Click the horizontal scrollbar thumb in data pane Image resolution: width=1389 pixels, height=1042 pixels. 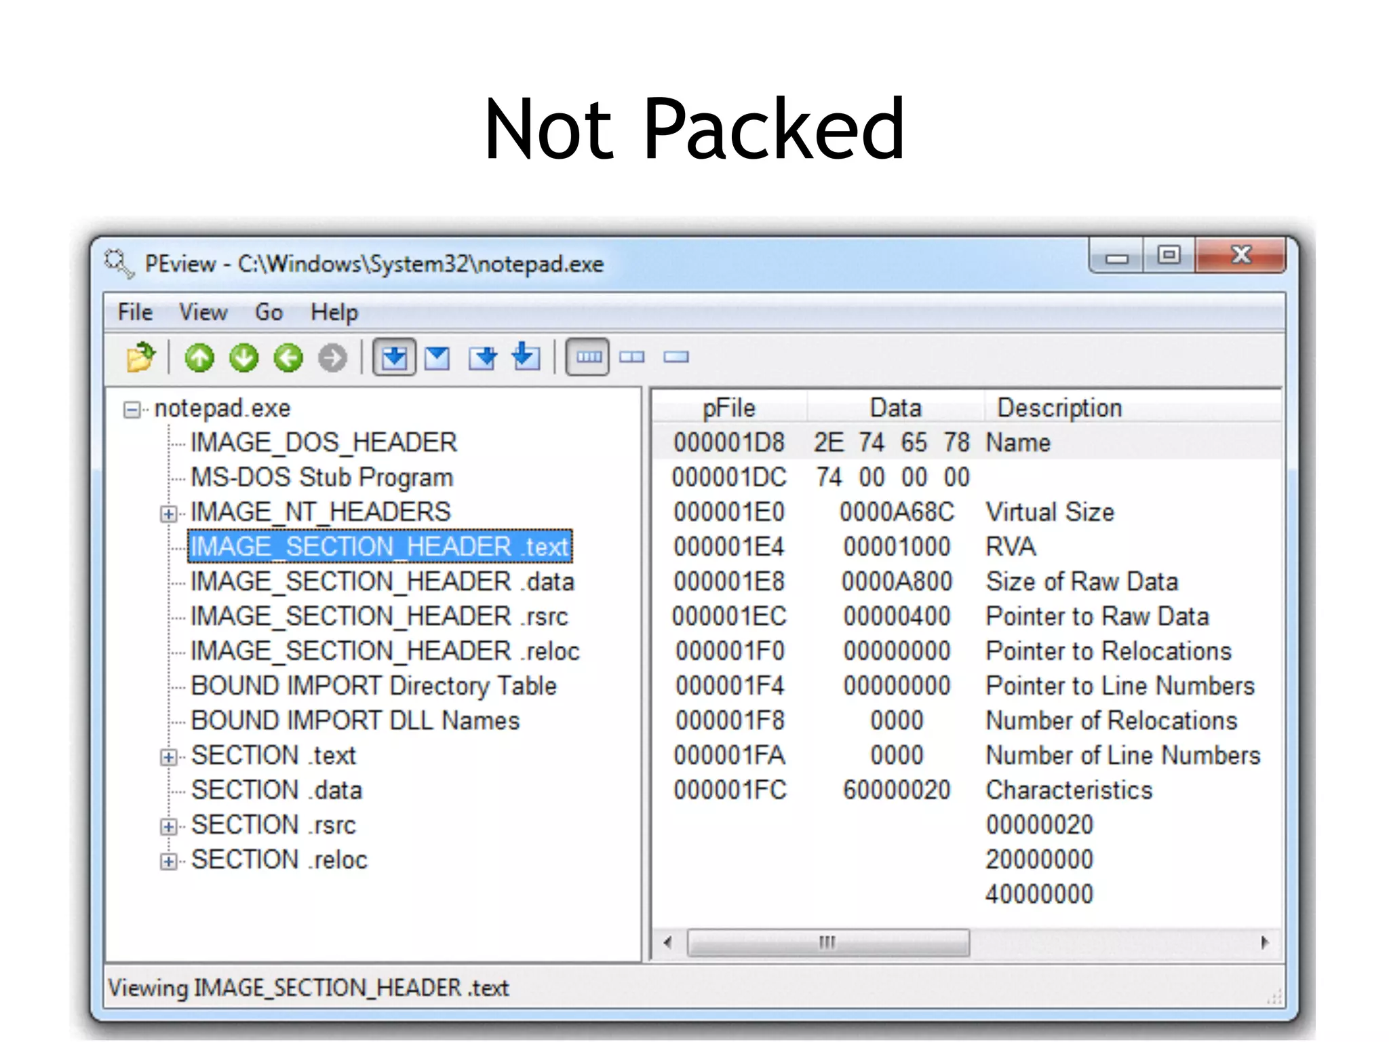pos(827,942)
